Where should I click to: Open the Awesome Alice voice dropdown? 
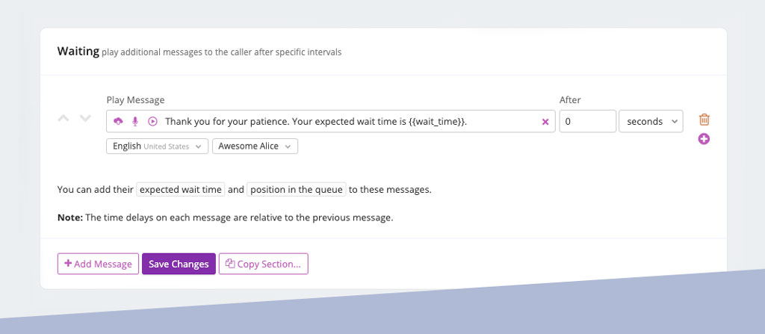pyautogui.click(x=255, y=146)
